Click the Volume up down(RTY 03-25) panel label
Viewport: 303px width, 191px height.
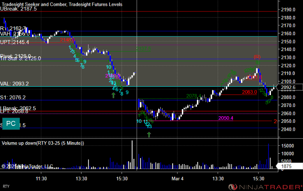coord(43,143)
